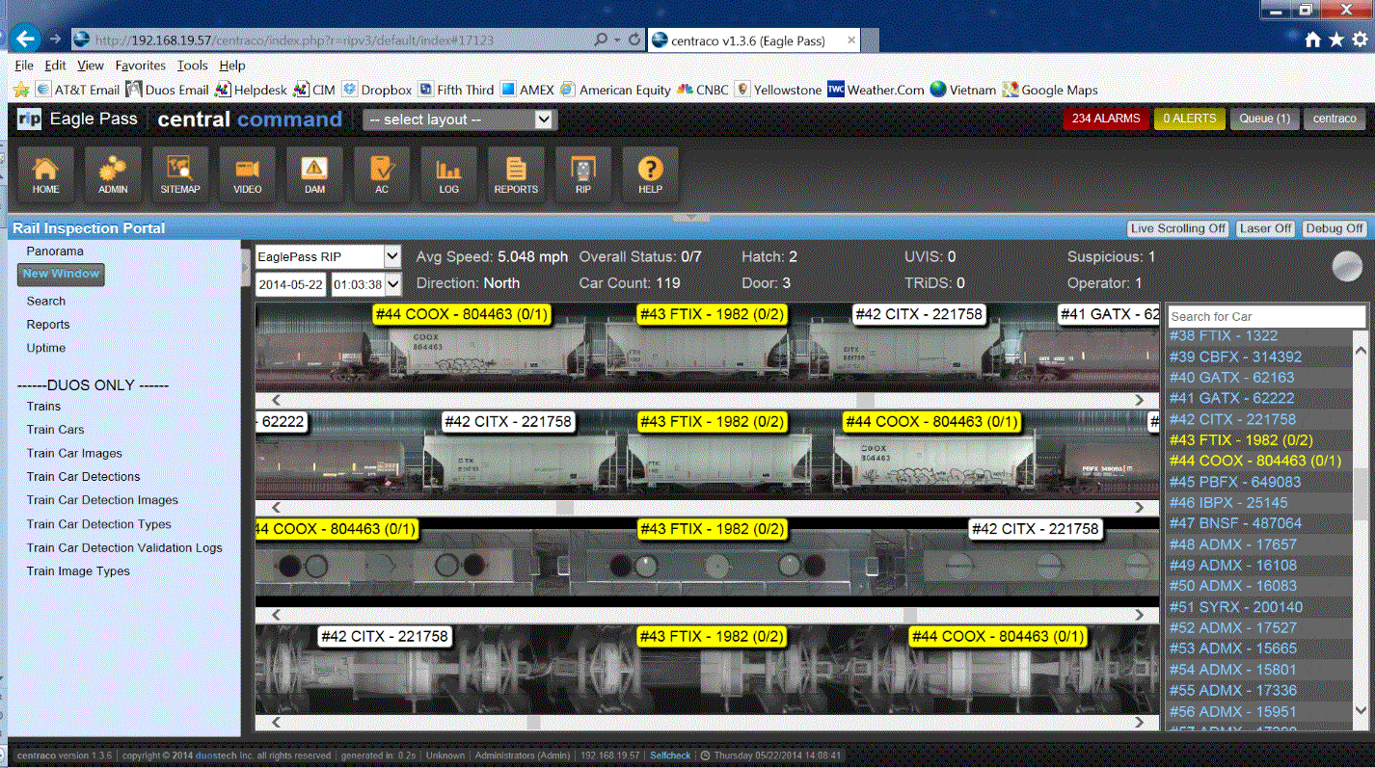The image size is (1375, 768).
Task: Open the Favorites menu
Action: pos(140,66)
